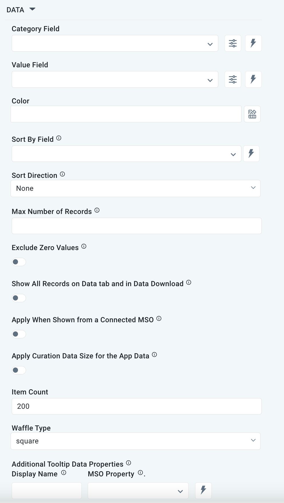Enable the Exclude Zero Values toggle
Image resolution: width=284 pixels, height=503 pixels.
[19, 262]
